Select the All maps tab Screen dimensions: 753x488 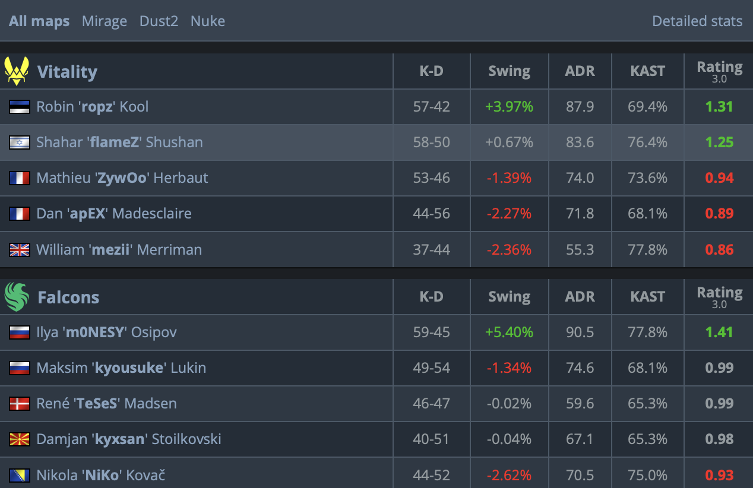39,21
